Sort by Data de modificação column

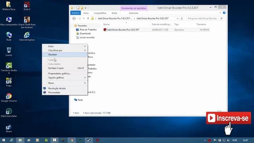click(x=162, y=25)
